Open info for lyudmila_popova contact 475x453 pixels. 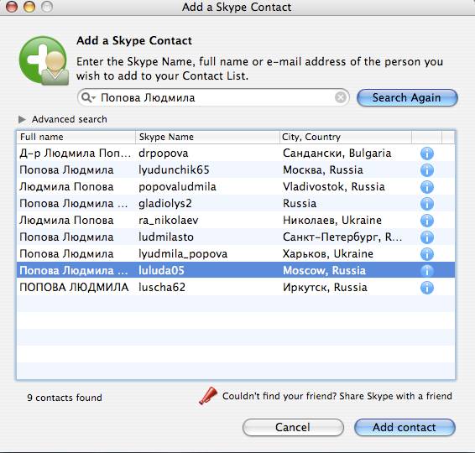(x=427, y=254)
